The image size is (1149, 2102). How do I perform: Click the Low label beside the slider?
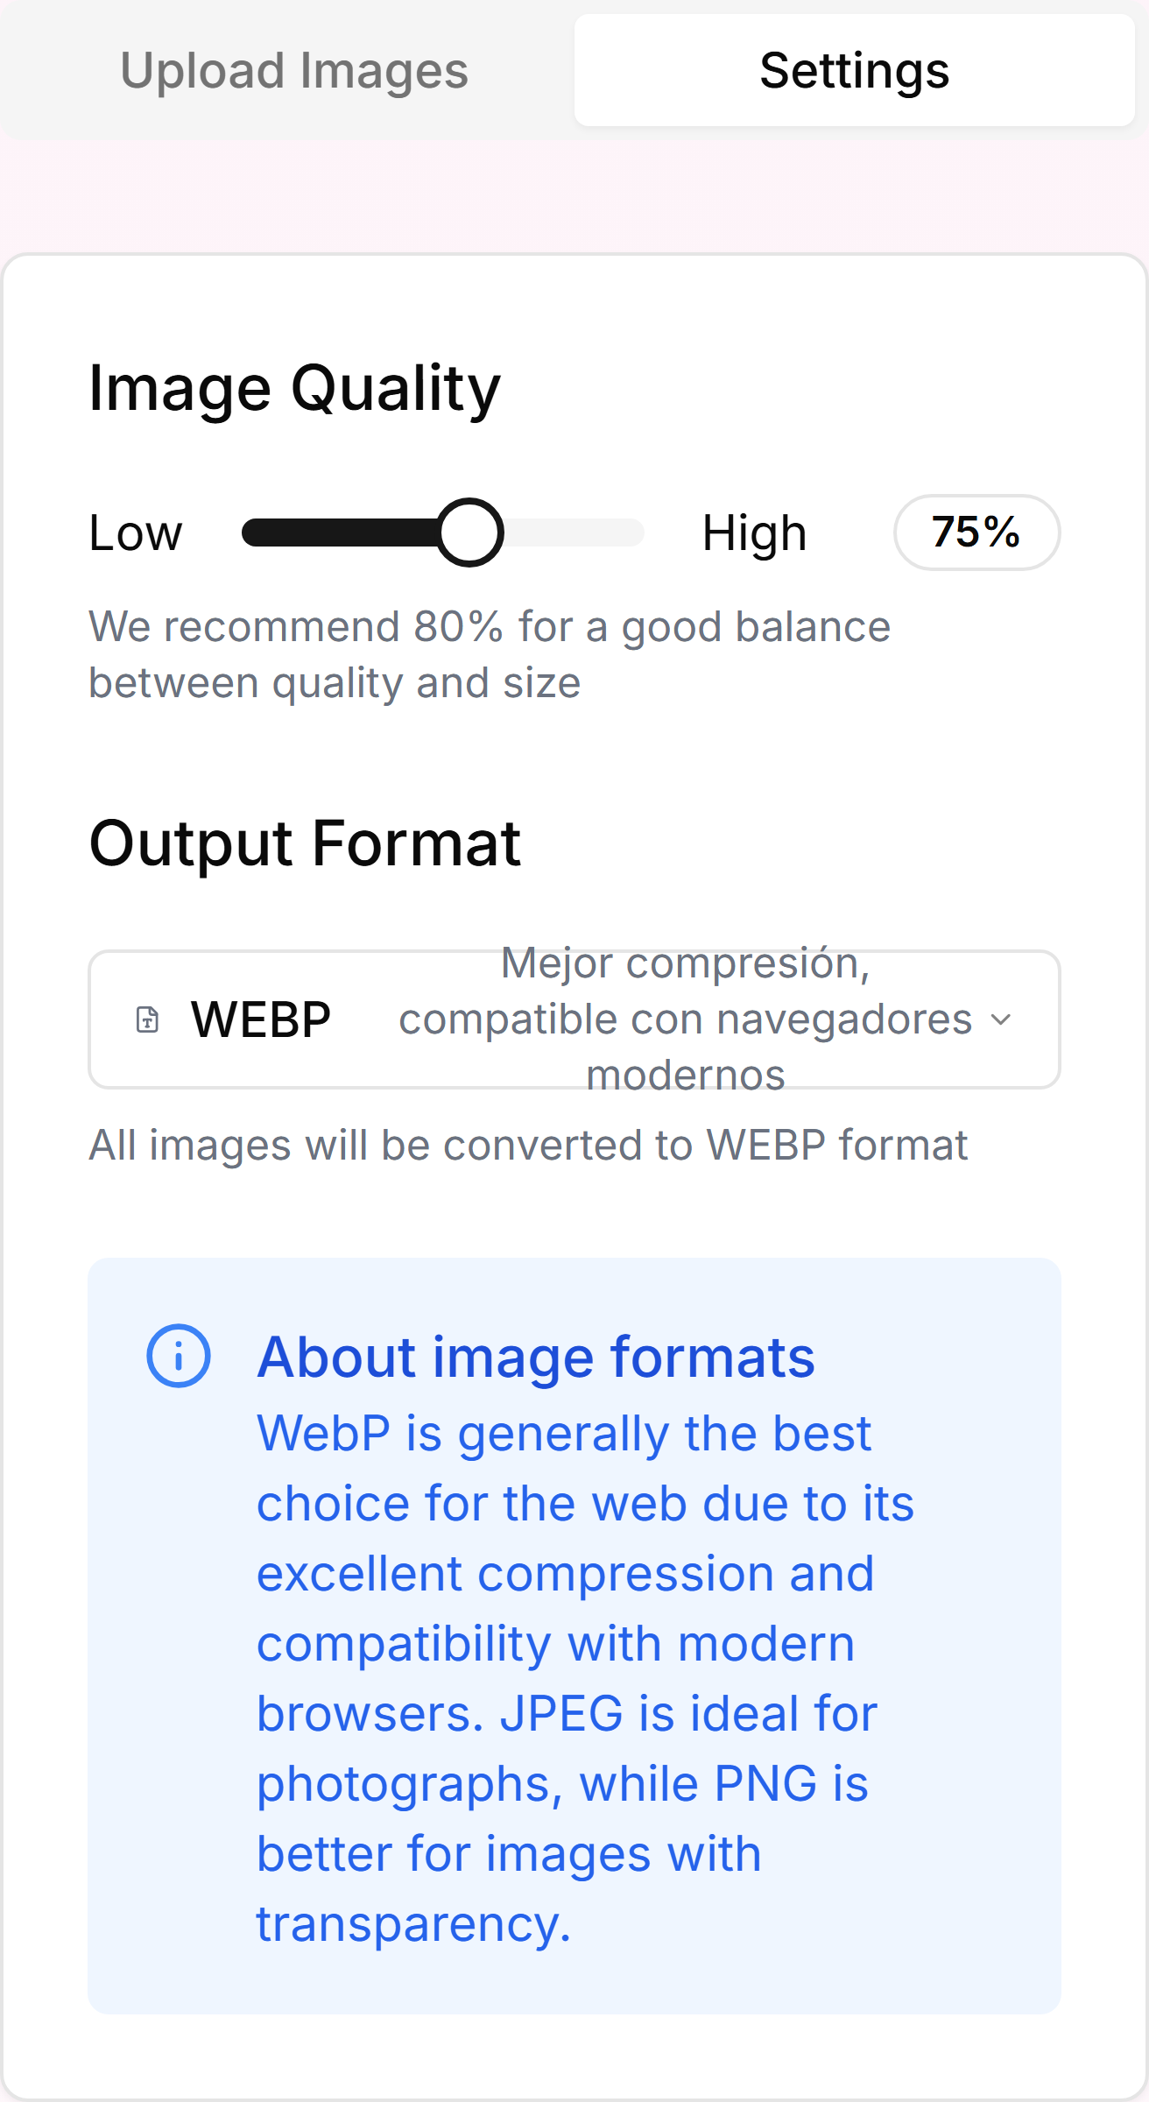click(136, 533)
